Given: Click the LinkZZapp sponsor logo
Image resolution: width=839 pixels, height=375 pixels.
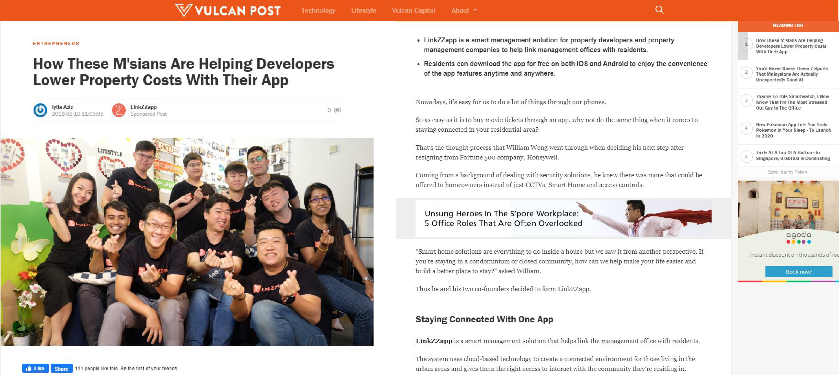Looking at the screenshot, I should (119, 110).
